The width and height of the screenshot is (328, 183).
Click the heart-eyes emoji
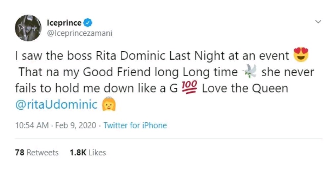[301, 55]
